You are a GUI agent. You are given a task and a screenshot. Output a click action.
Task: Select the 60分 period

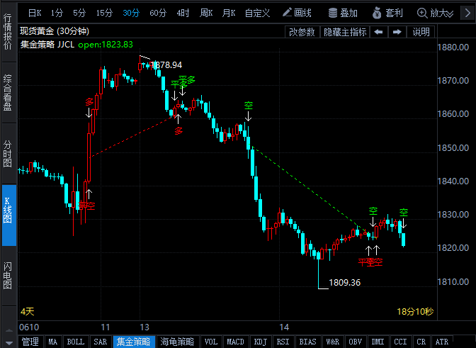point(158,13)
